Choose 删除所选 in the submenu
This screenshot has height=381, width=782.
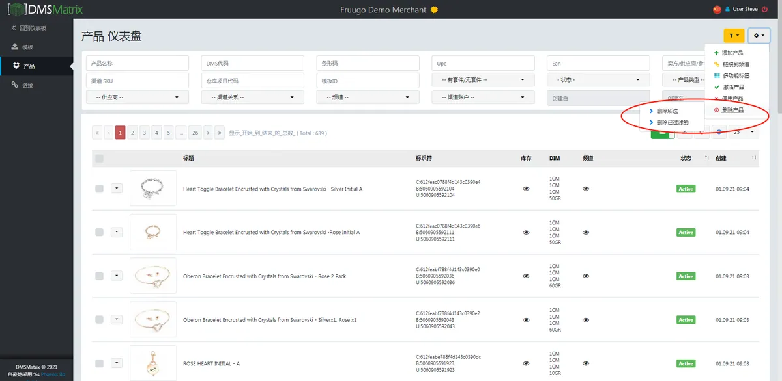coord(667,111)
